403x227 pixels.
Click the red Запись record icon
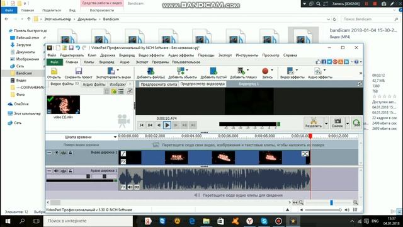pyautogui.click(x=265, y=71)
